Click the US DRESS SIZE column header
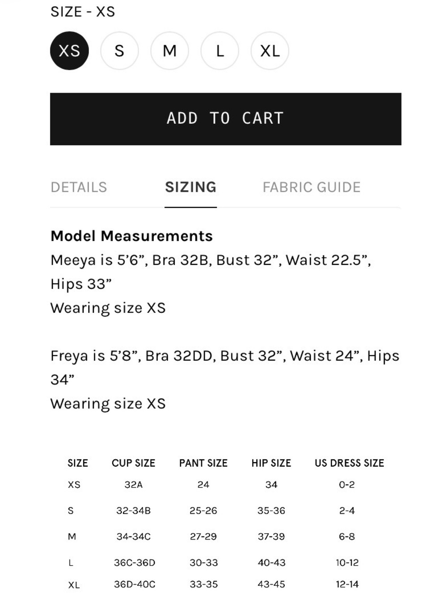The height and width of the screenshot is (596, 447). 350,463
